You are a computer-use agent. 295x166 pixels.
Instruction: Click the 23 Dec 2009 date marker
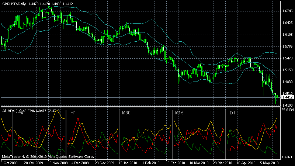104,163
